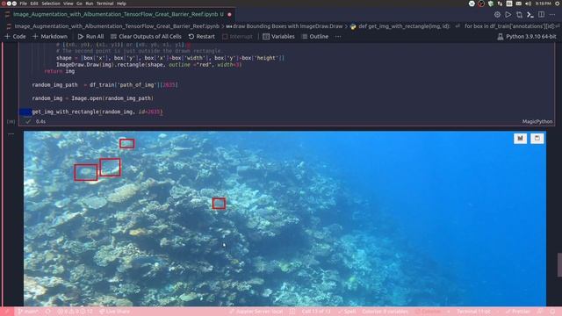Viewport: 562px width, 316px height.
Task: Run All notebook cells
Action: tap(90, 37)
